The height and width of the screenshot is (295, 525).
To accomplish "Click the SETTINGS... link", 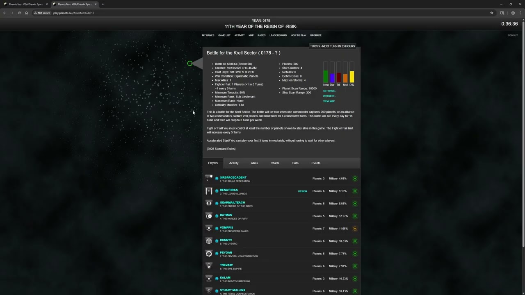I will click(329, 91).
